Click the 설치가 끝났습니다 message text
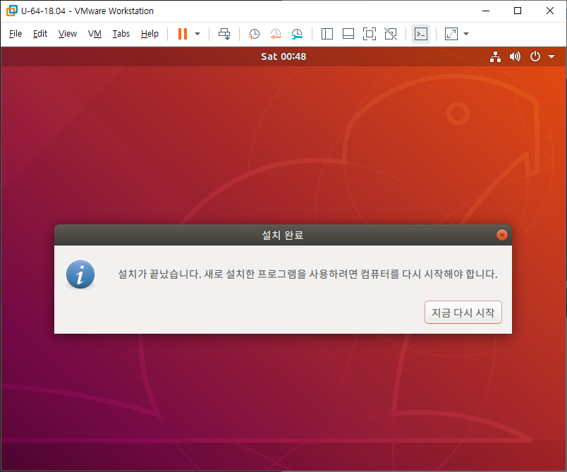567x472 pixels. click(x=307, y=274)
